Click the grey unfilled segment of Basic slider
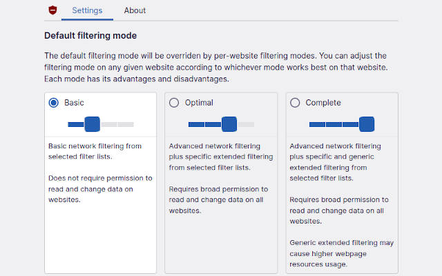The height and width of the screenshot is (276, 442). [x=117, y=124]
